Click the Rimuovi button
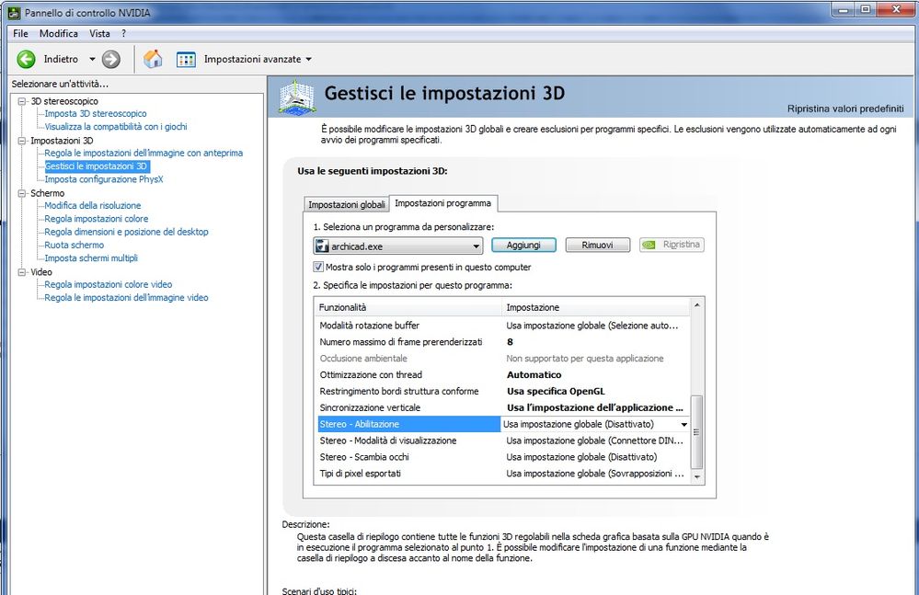 (597, 245)
